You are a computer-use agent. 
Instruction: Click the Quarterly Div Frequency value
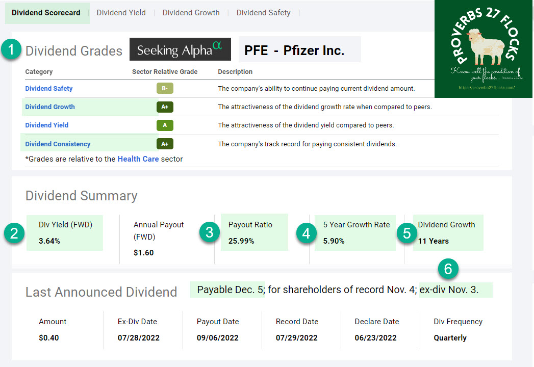(450, 337)
